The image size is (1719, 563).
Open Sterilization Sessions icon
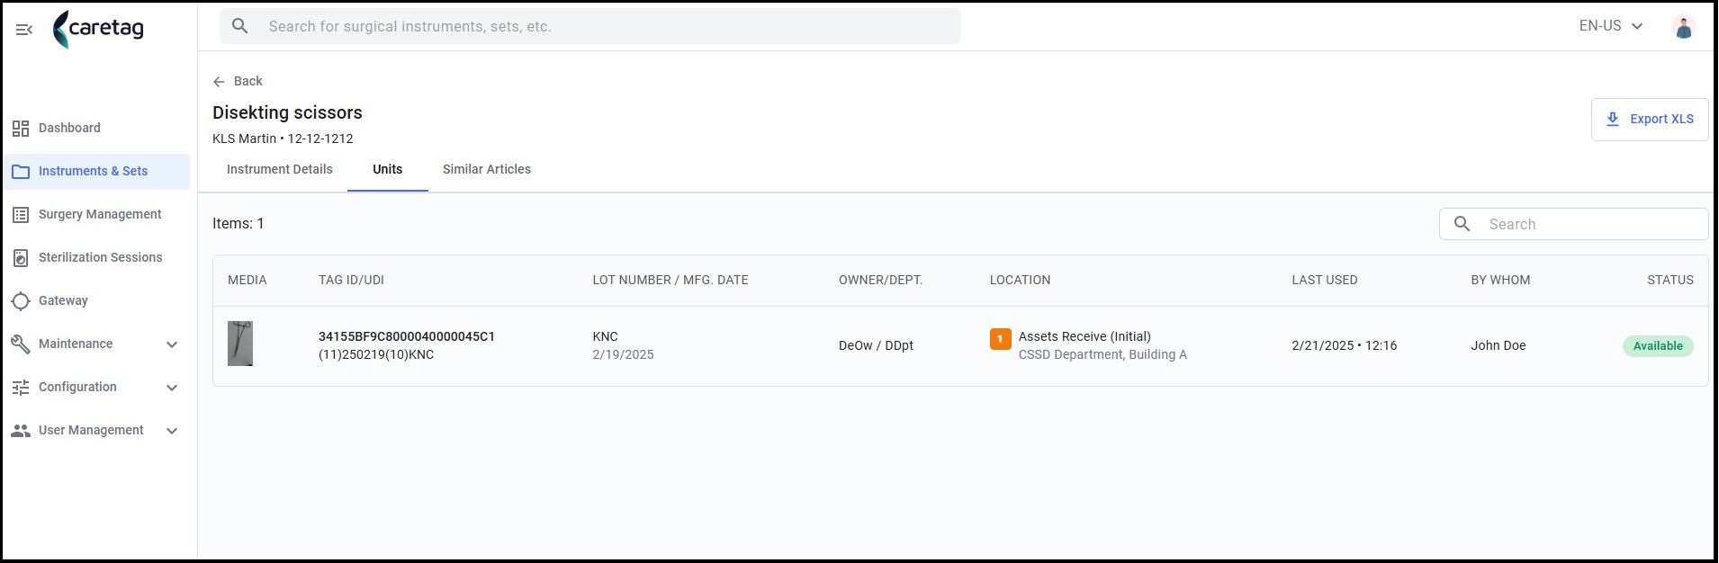pos(21,258)
